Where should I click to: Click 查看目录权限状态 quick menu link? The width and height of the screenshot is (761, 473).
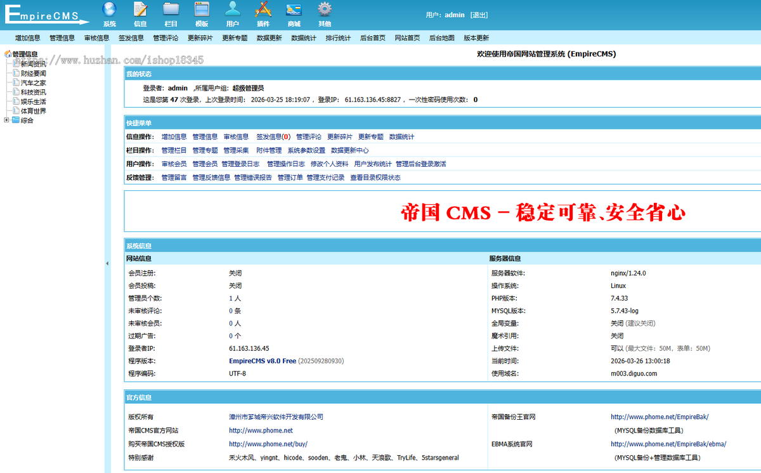tap(375, 178)
